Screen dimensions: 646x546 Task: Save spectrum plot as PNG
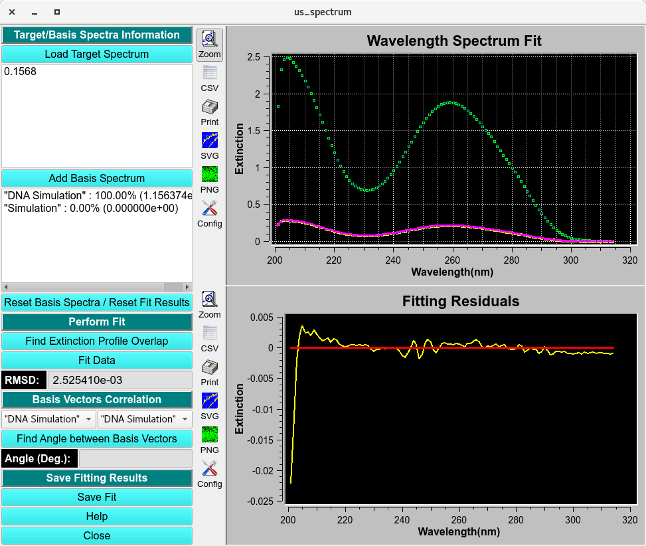[x=209, y=179]
